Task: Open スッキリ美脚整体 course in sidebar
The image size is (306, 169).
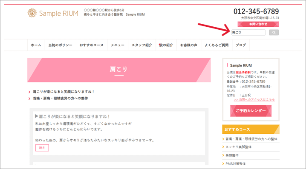Action: tap(239, 147)
